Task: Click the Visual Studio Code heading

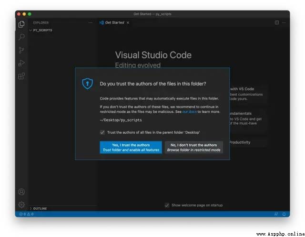Action: click(153, 55)
